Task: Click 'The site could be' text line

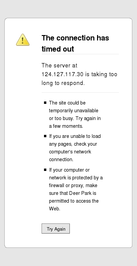Action: click(x=67, y=103)
